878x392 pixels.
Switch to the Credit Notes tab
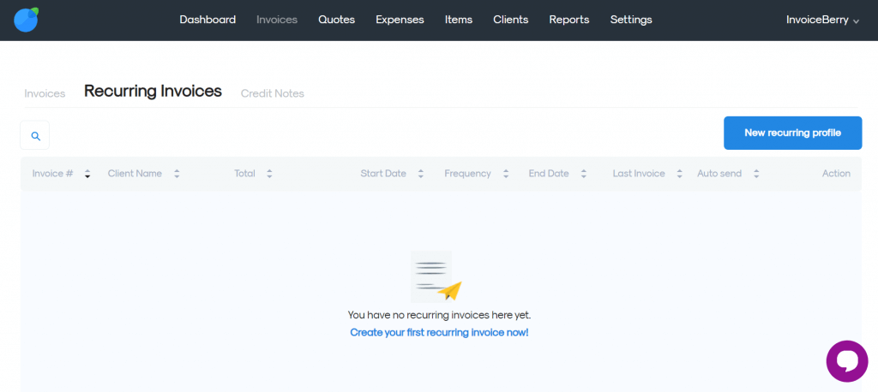[x=272, y=93]
